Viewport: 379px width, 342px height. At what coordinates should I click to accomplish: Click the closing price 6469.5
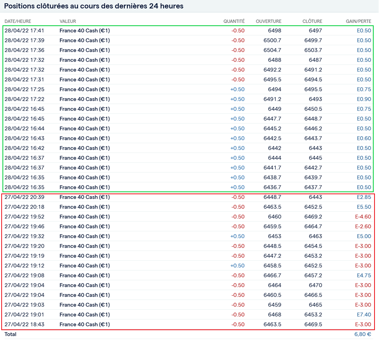pyautogui.click(x=313, y=324)
